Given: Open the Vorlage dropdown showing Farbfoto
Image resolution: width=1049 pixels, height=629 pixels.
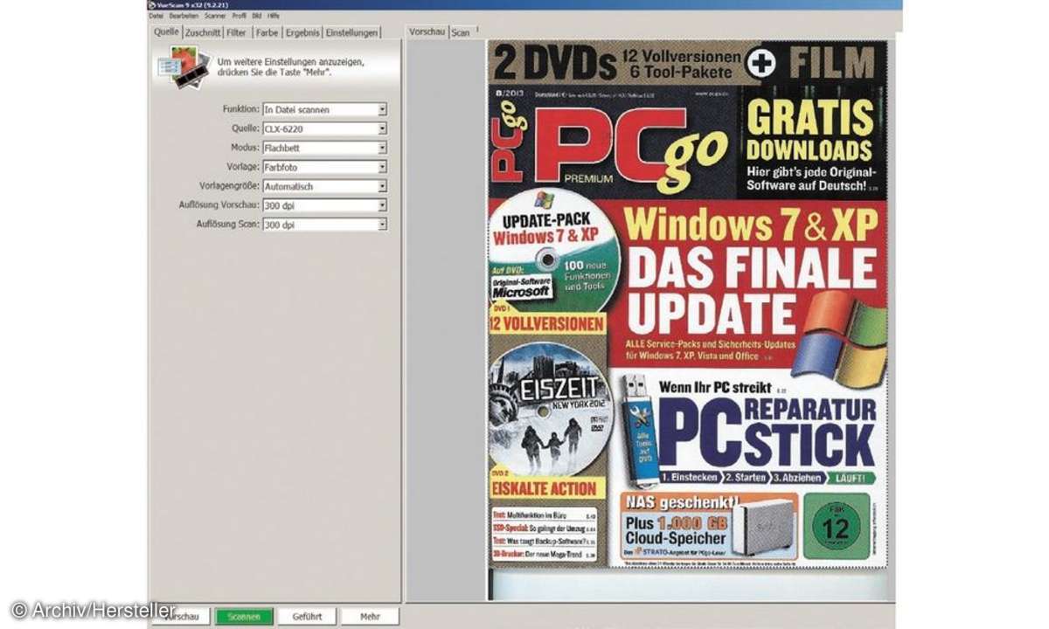Looking at the screenshot, I should (324, 167).
